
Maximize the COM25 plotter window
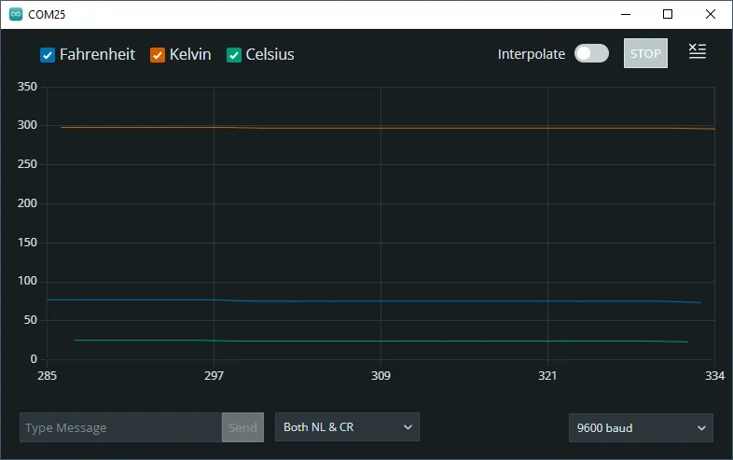pos(667,15)
